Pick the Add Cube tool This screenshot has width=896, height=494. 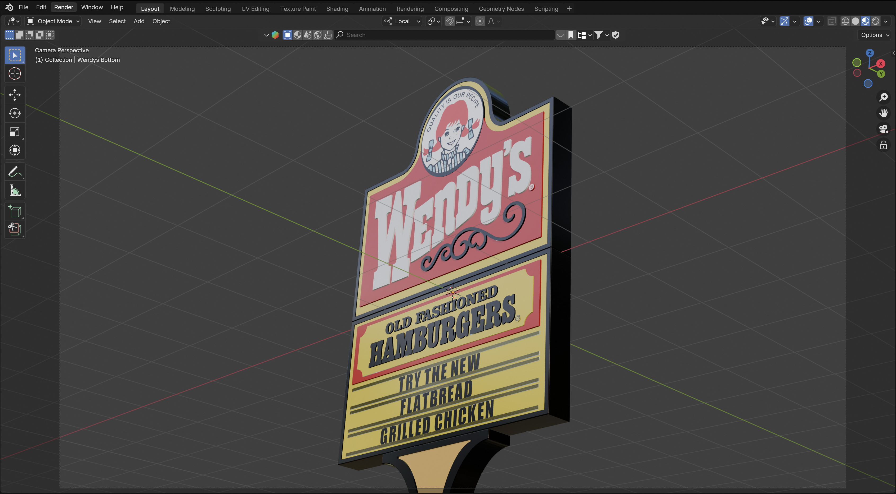coord(15,211)
